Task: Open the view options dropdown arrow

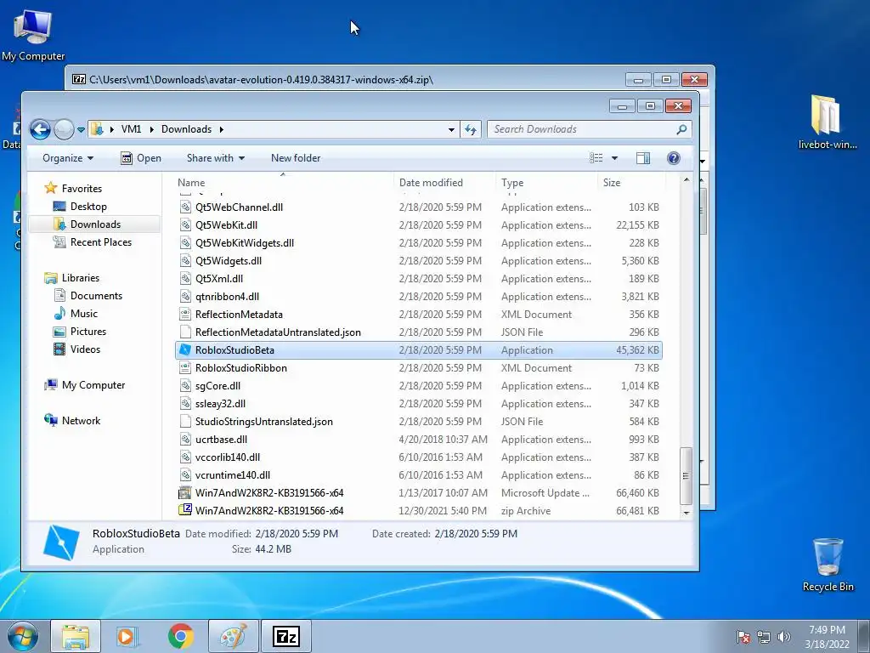Action: [614, 158]
